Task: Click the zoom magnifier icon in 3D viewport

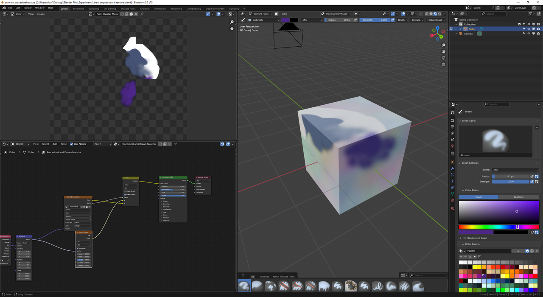Action: pos(443,45)
